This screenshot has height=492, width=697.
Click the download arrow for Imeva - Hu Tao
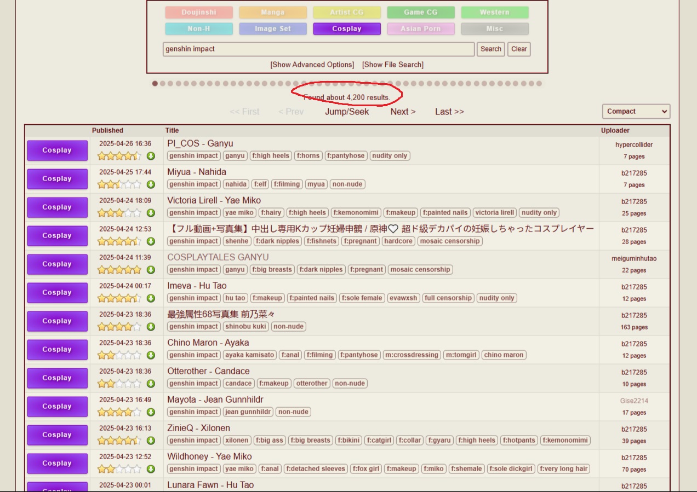coord(151,298)
